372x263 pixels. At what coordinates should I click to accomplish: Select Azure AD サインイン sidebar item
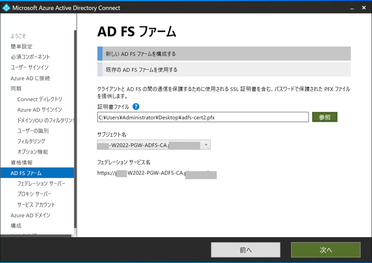tap(39, 110)
